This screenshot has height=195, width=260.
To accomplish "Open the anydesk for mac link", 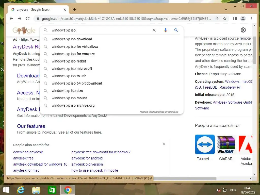I will pyautogui.click(x=26, y=170).
